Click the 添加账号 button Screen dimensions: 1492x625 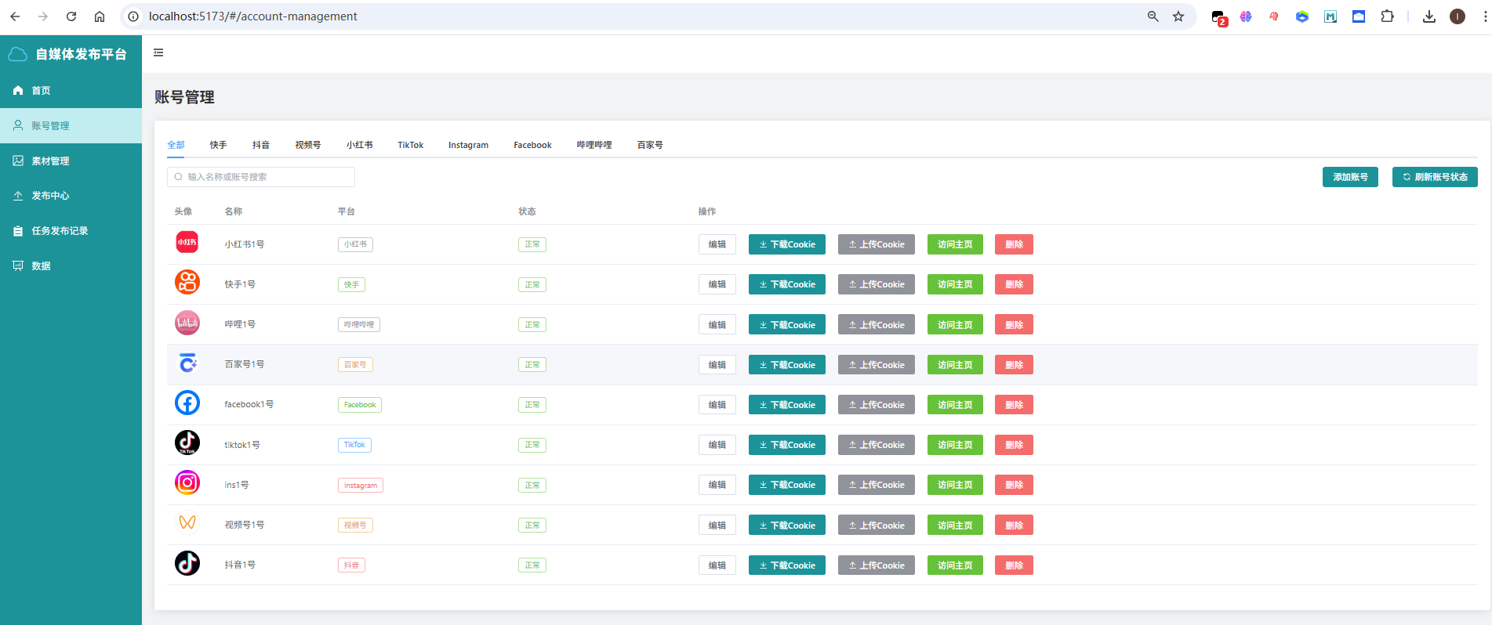tap(1350, 177)
